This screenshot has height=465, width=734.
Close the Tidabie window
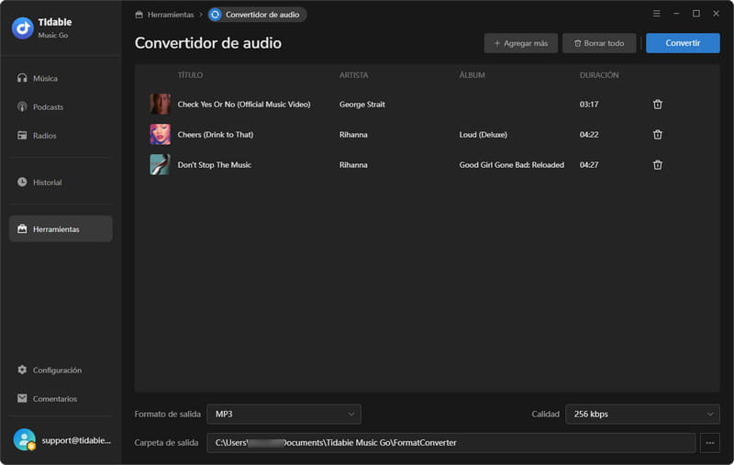[x=716, y=14]
